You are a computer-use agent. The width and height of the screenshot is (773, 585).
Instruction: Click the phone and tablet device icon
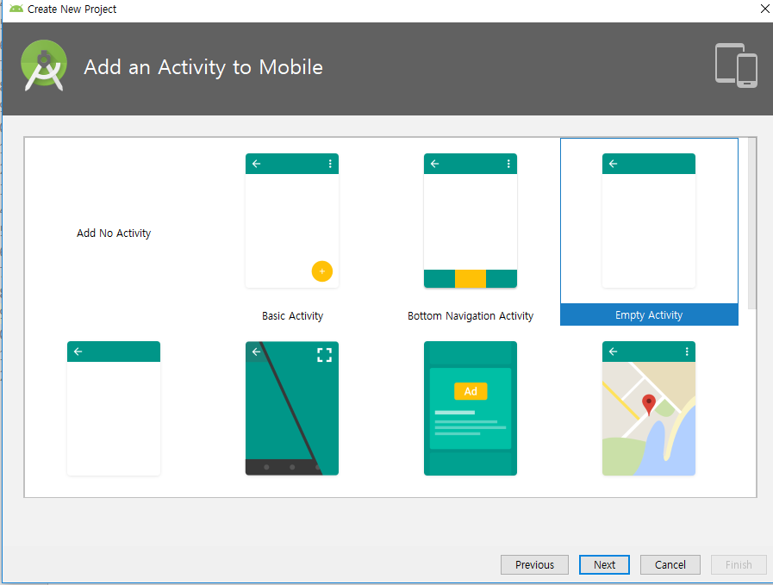point(736,65)
